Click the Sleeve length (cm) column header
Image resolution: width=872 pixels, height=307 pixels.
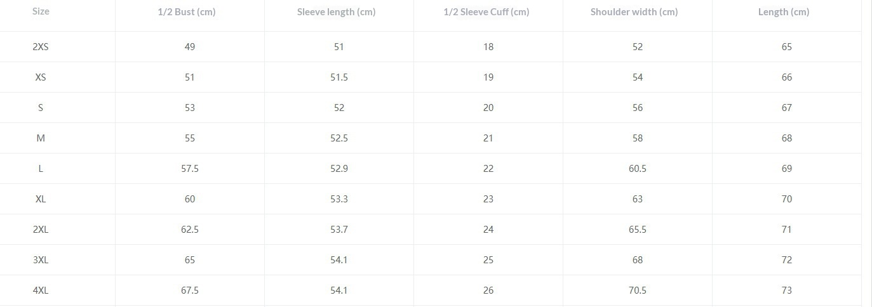[x=336, y=12]
